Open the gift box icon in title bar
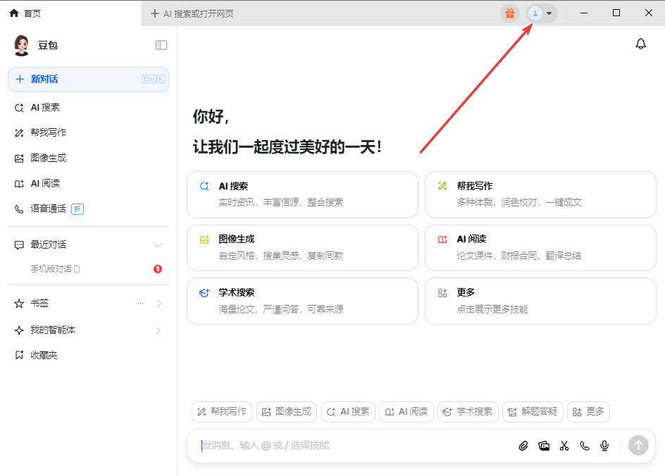 (510, 13)
